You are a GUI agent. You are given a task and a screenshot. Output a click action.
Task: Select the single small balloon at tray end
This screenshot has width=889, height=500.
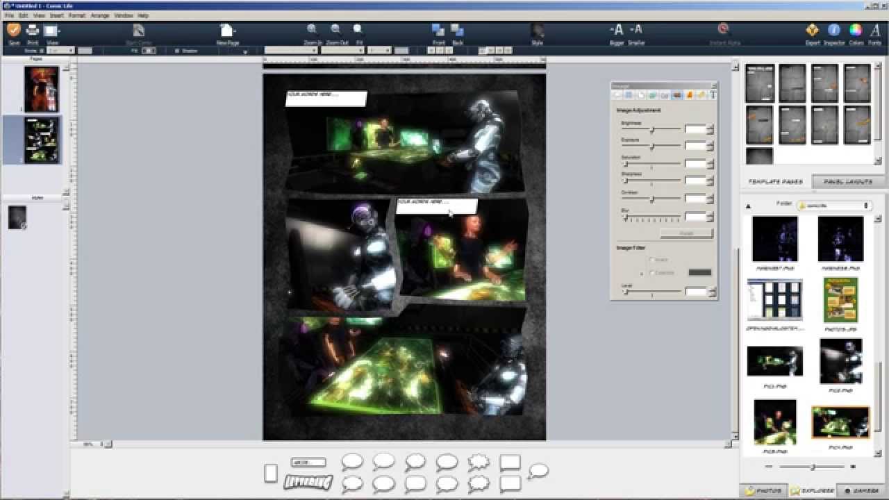click(x=538, y=472)
